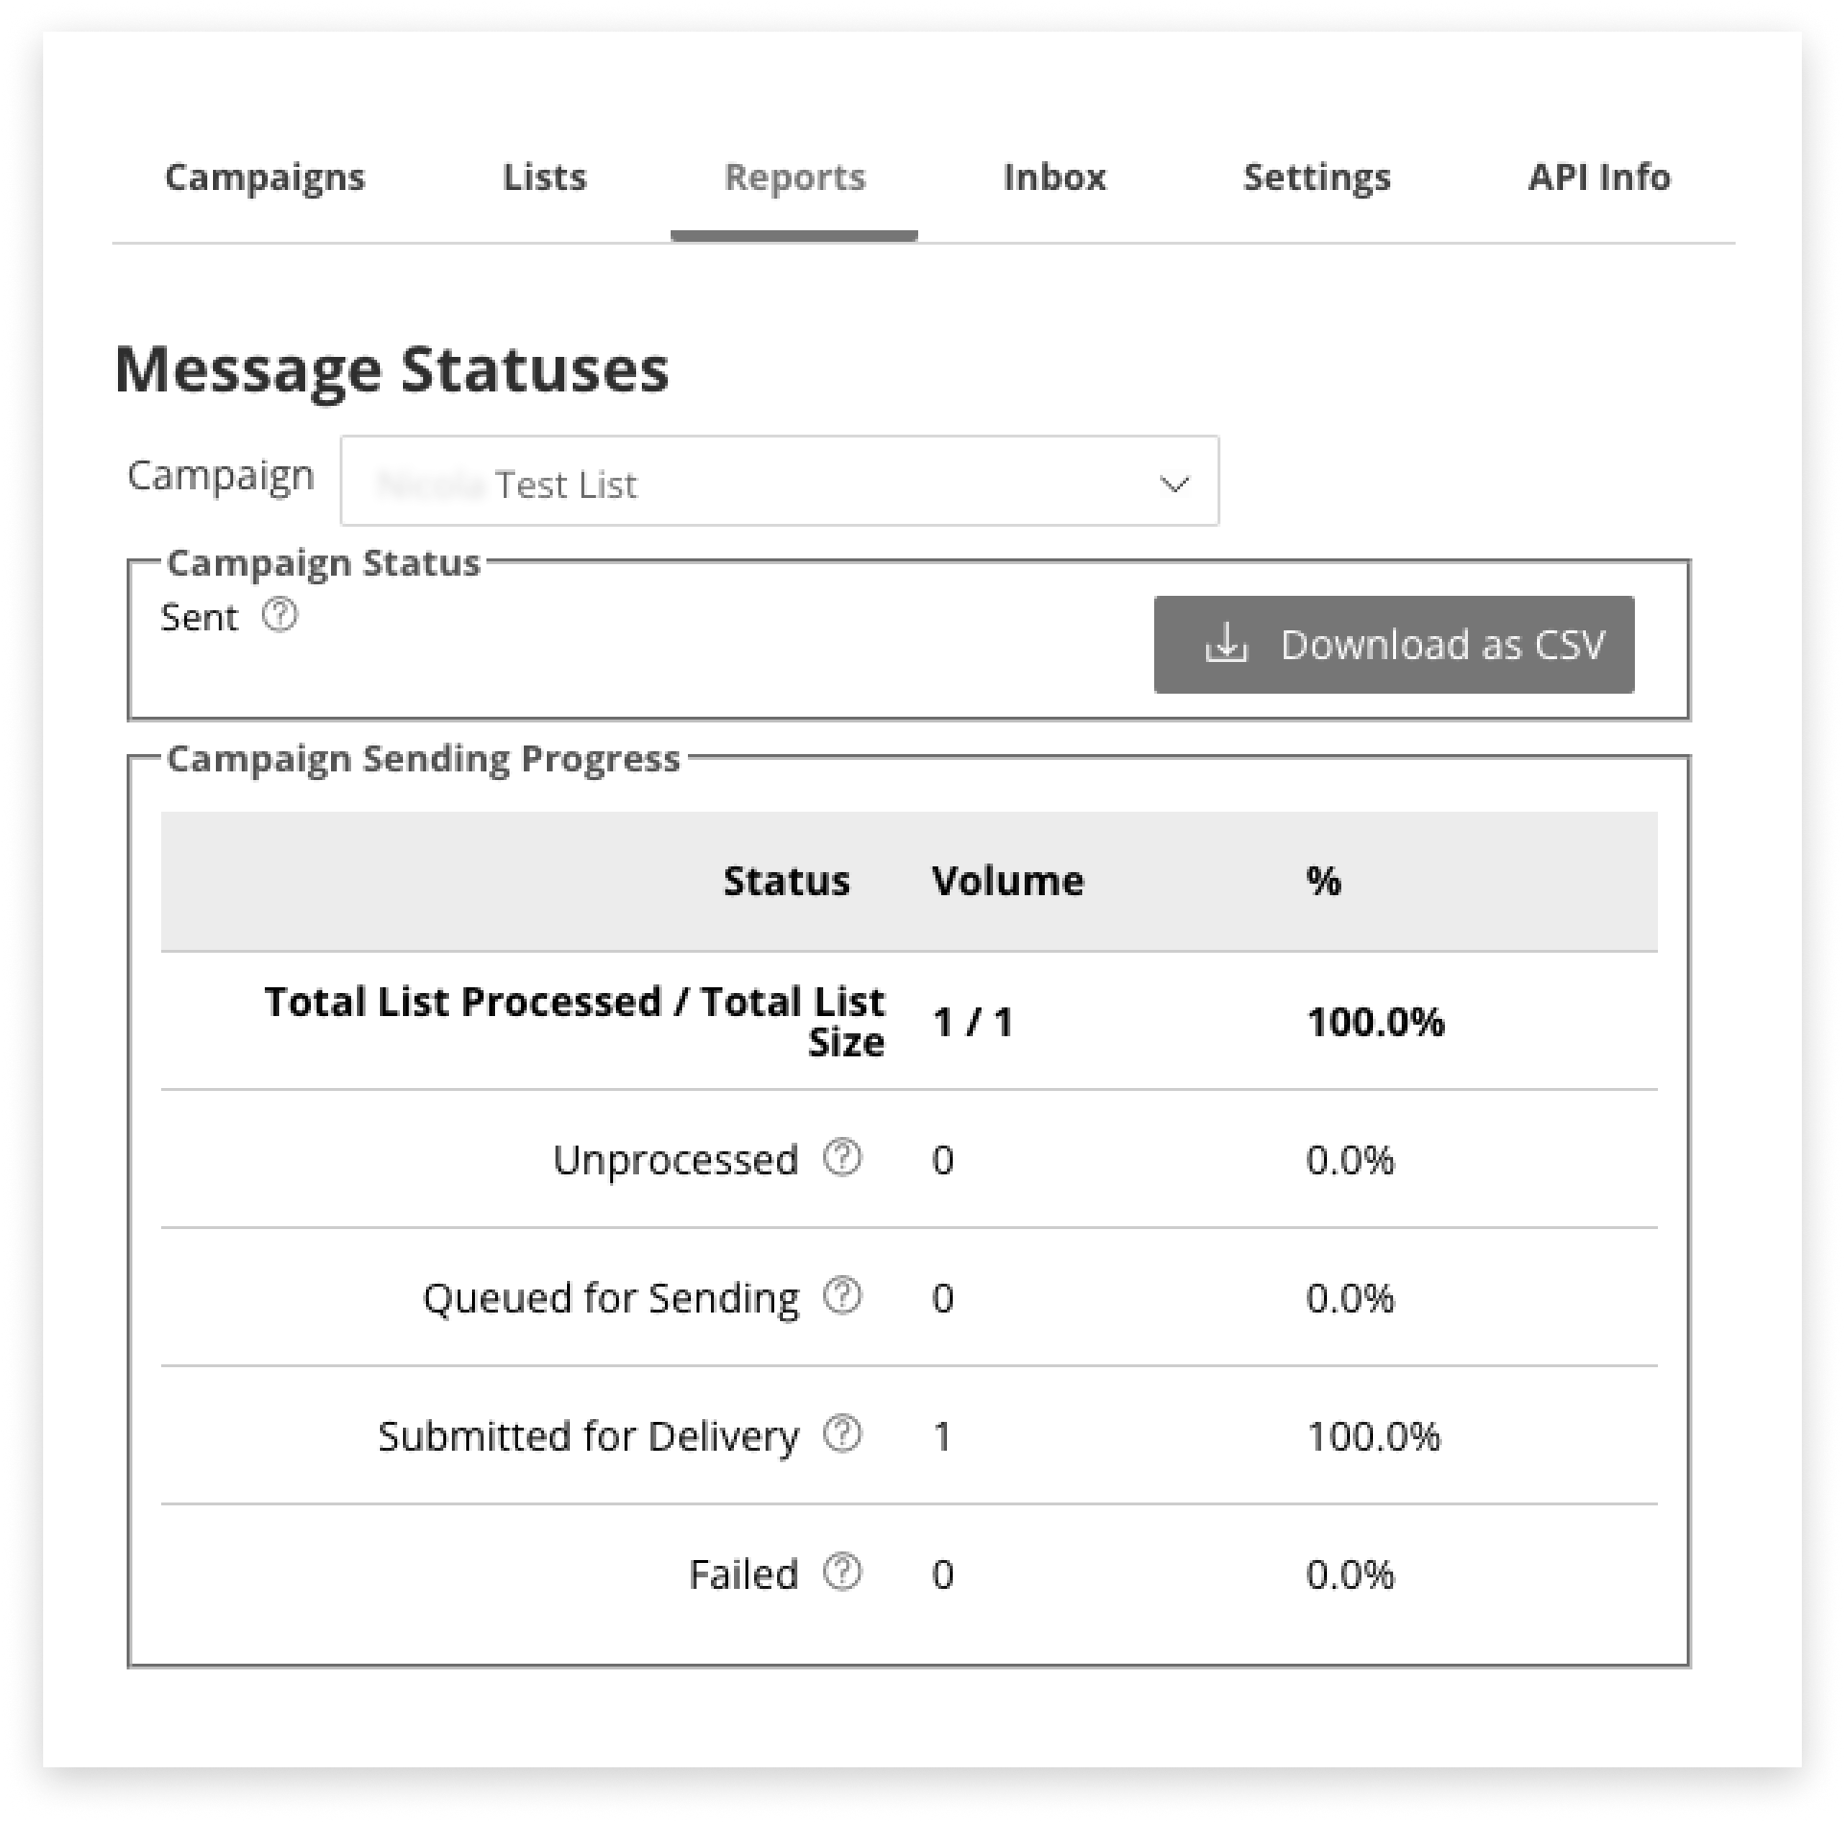Screen dimensions: 1845x1822
Task: Download the report as CSV
Action: [x=1392, y=644]
